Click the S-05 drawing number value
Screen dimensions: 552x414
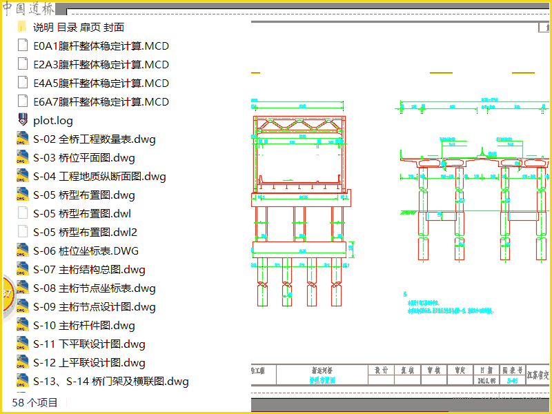(x=513, y=381)
